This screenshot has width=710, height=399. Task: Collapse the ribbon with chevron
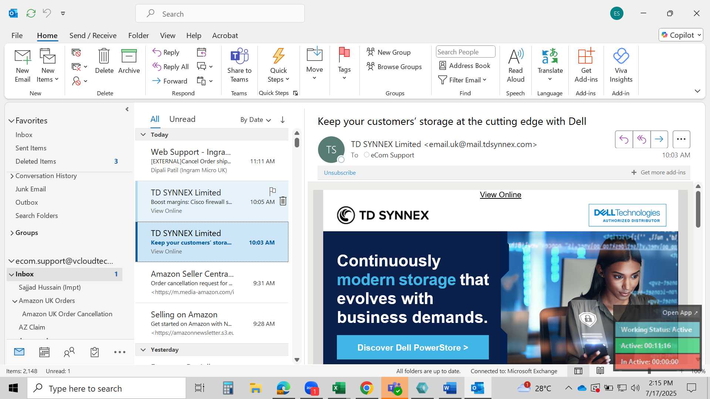coord(697,91)
